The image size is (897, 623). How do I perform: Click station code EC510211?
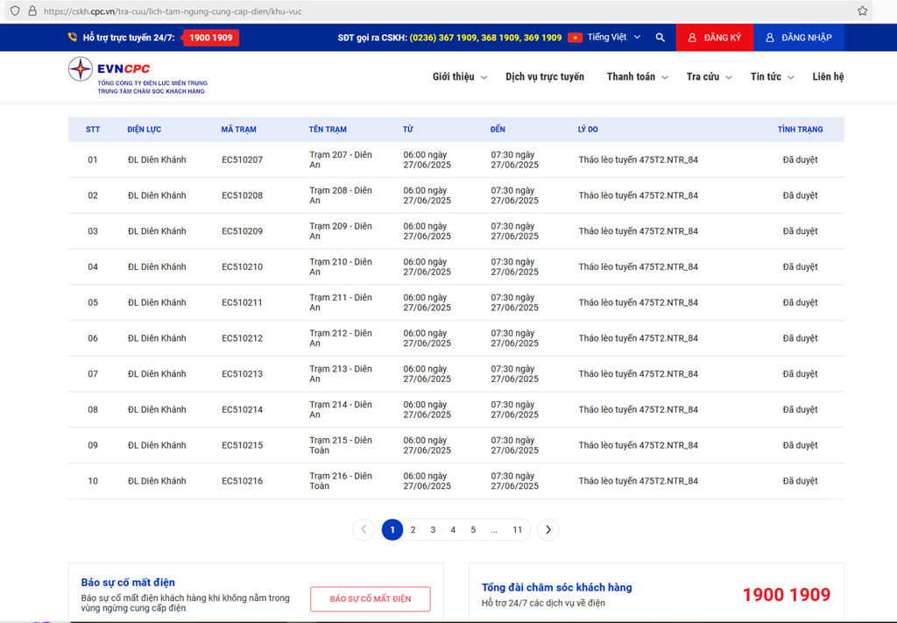[243, 302]
